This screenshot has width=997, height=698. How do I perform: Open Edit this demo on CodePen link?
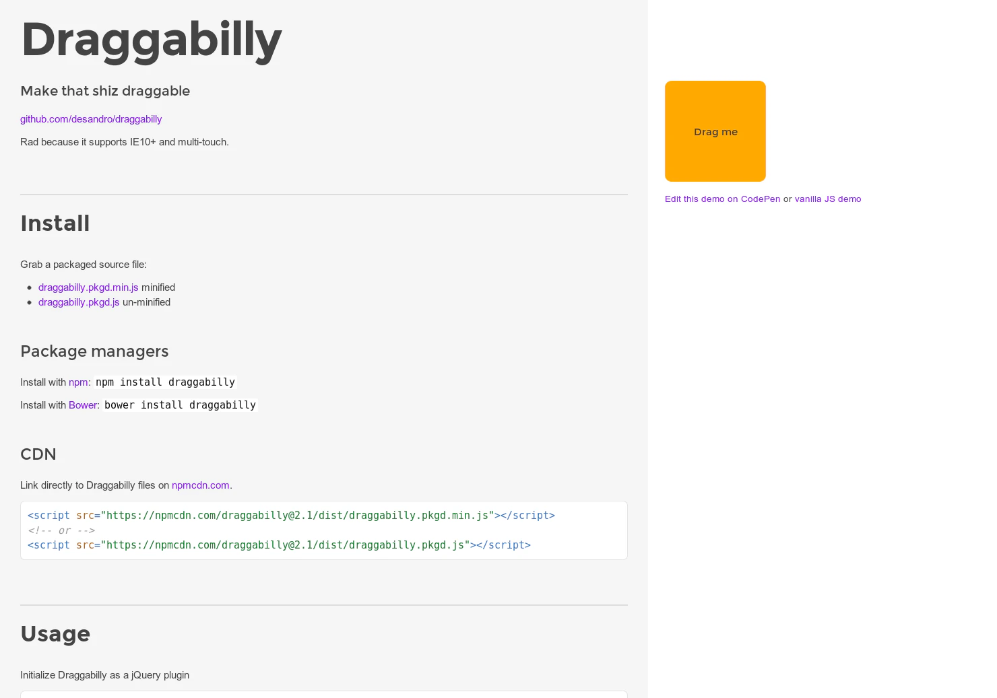pyautogui.click(x=722, y=199)
